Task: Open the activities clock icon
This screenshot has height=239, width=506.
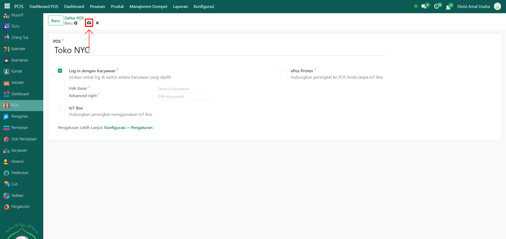Action: [x=436, y=7]
